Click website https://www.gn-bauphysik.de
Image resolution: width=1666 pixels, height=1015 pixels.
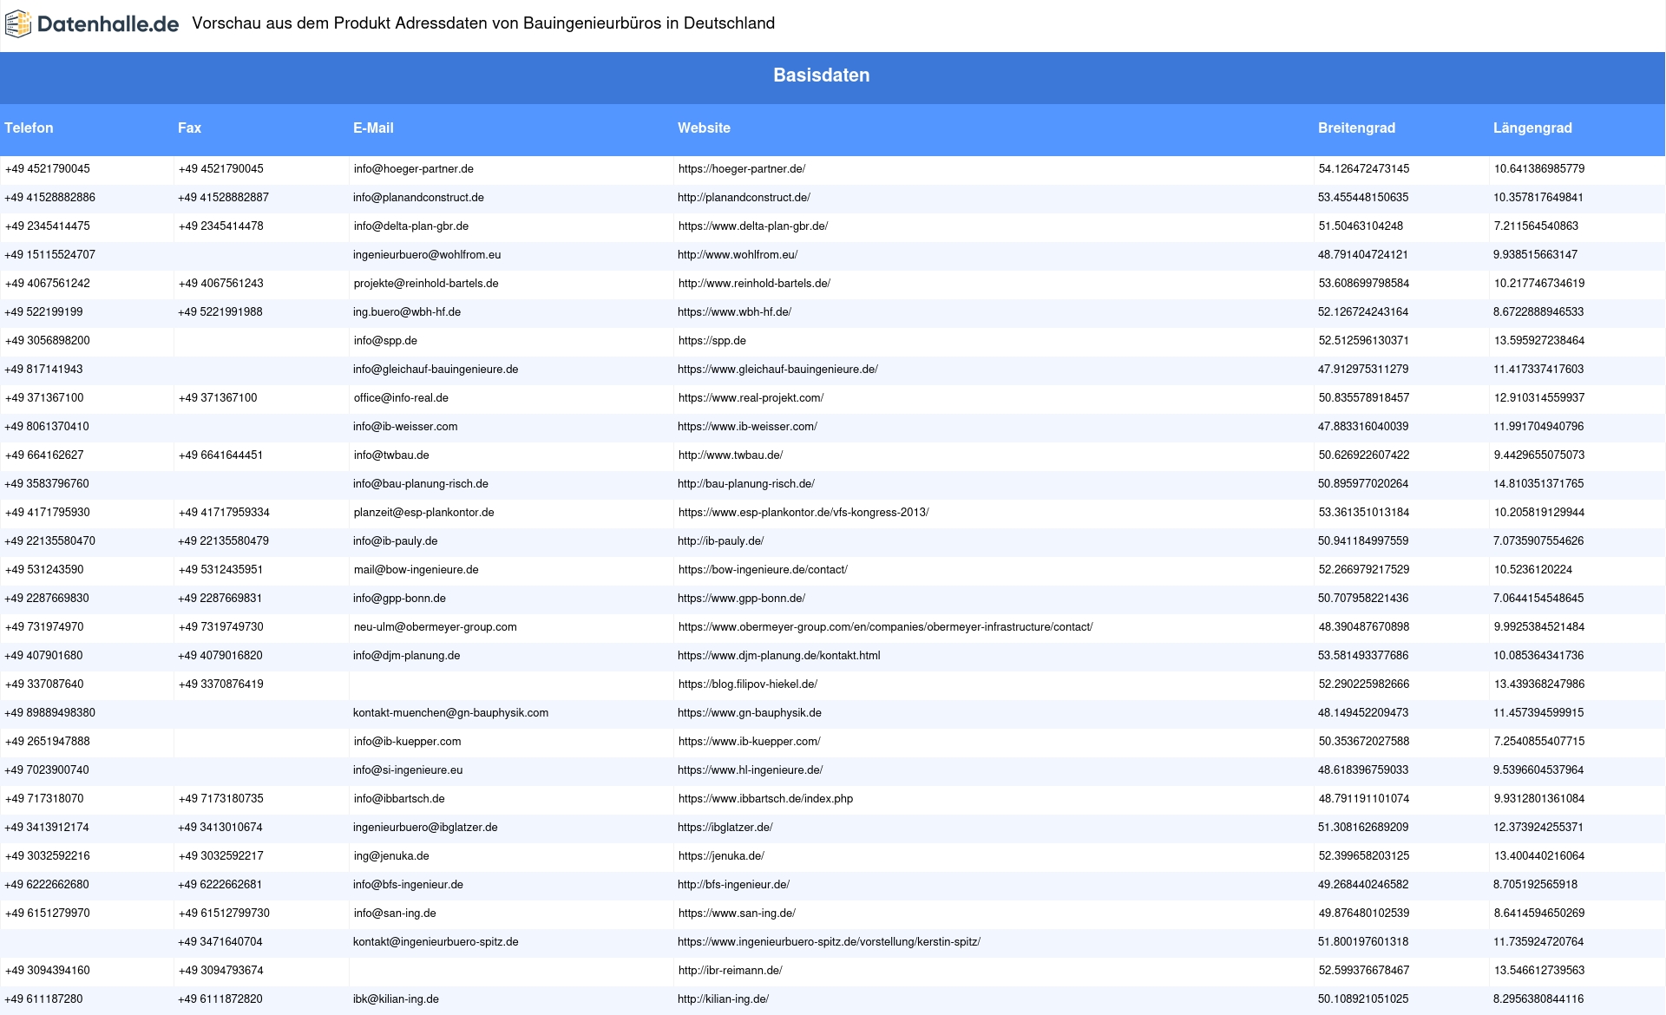tap(750, 713)
